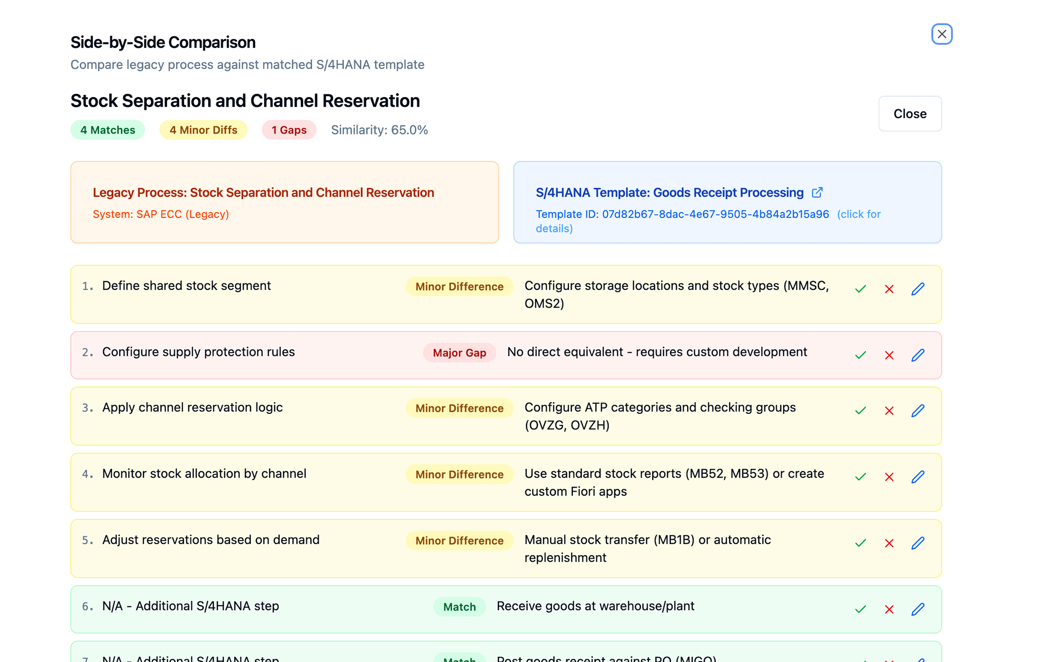
Task: Edit step 4 stock reports mapping
Action: coord(918,477)
